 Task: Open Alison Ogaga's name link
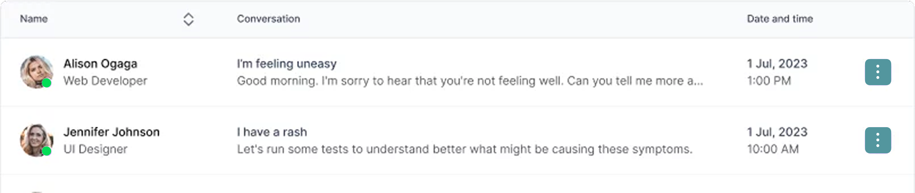pos(100,64)
